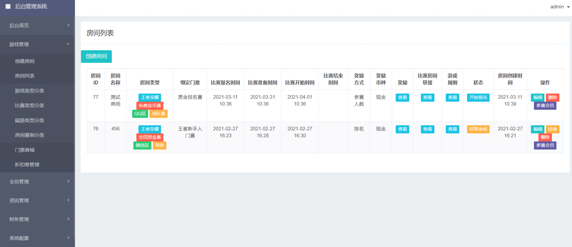572x247 pixels.
Task: Click the sidebar toggle icon beside 后台管理系统
Action: 8,6
